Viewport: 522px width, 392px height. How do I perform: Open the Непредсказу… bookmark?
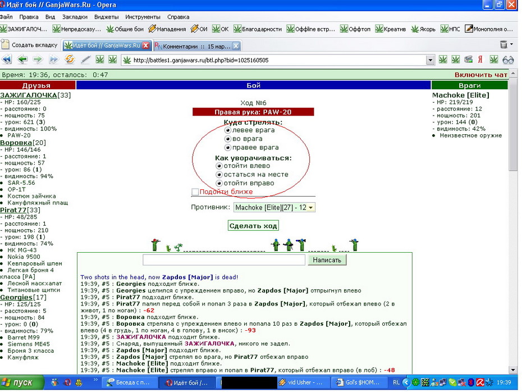77,29
